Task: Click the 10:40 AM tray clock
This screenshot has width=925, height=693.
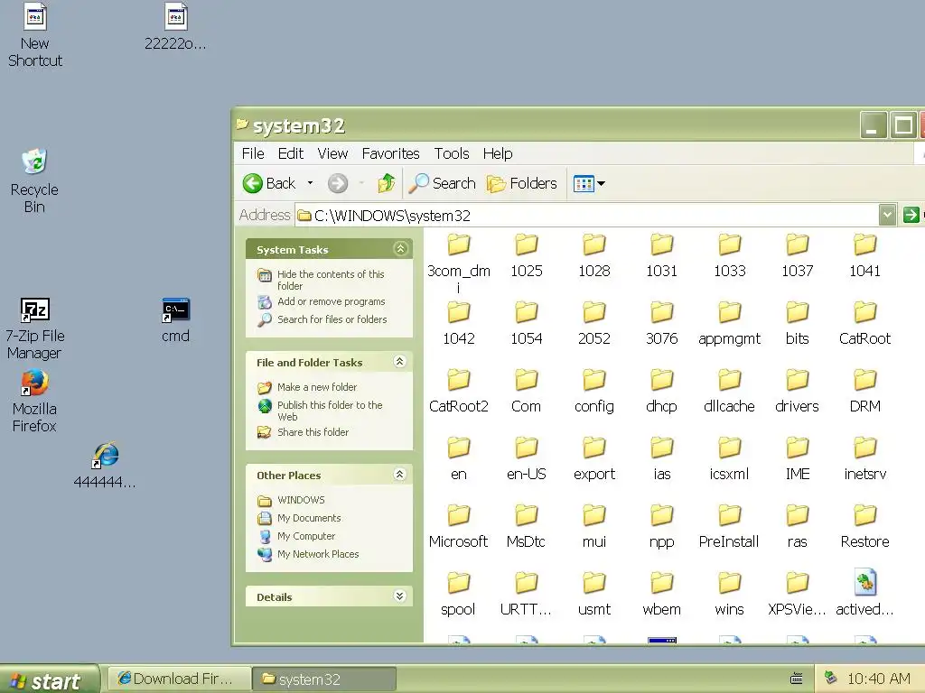Action: [878, 679]
